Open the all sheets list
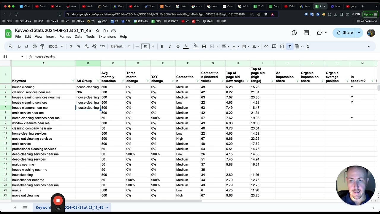380x214 pixels. coord(25,207)
